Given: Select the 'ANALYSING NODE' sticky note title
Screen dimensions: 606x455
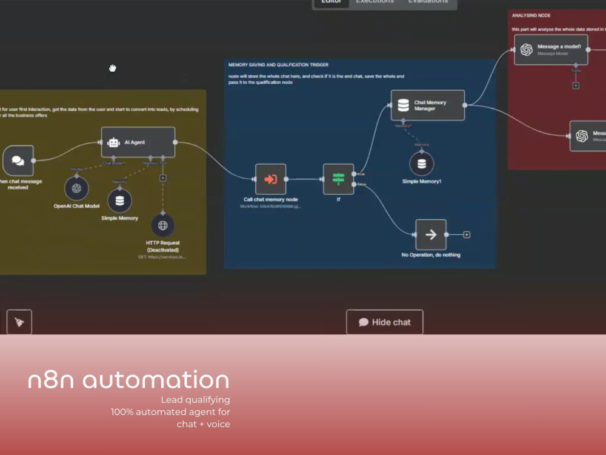Looking at the screenshot, I should point(531,16).
